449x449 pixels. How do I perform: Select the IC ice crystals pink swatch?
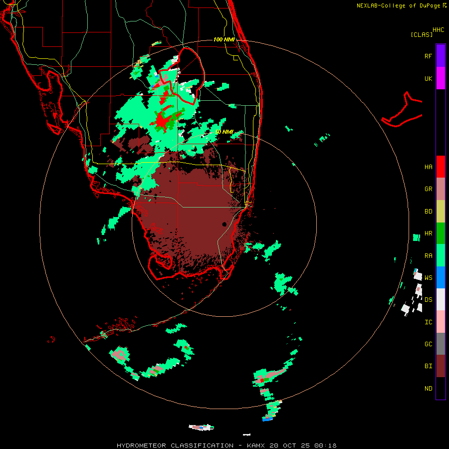(x=441, y=322)
